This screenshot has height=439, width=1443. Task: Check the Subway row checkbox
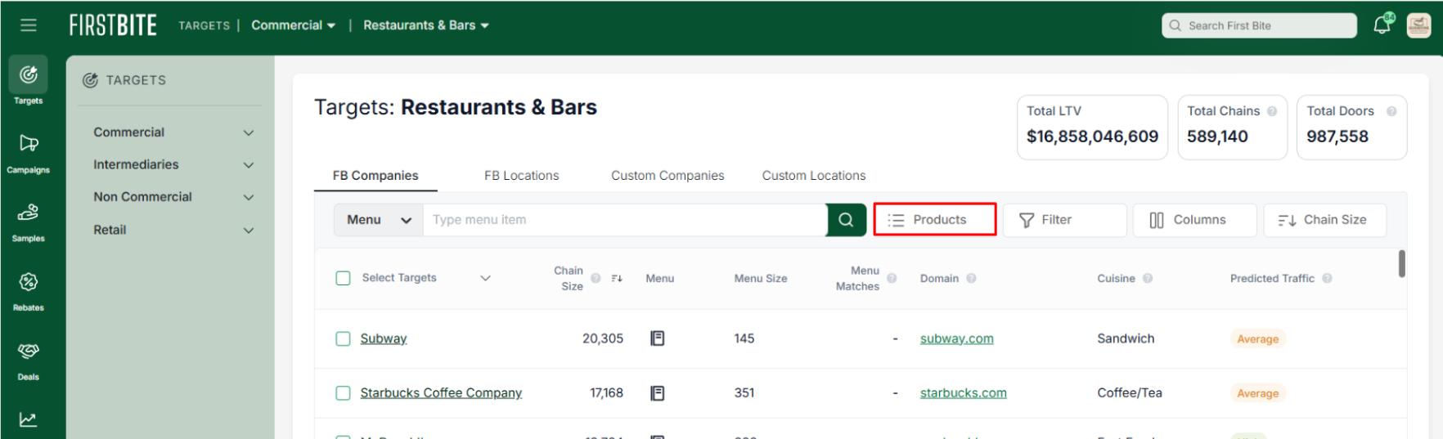(x=344, y=338)
